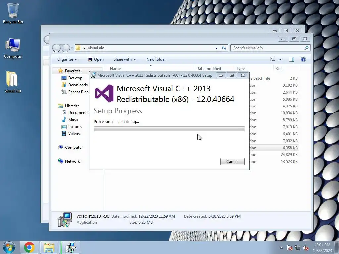The image size is (339, 254).
Task: Click Open in the Explorer toolbar
Action: (x=96, y=59)
